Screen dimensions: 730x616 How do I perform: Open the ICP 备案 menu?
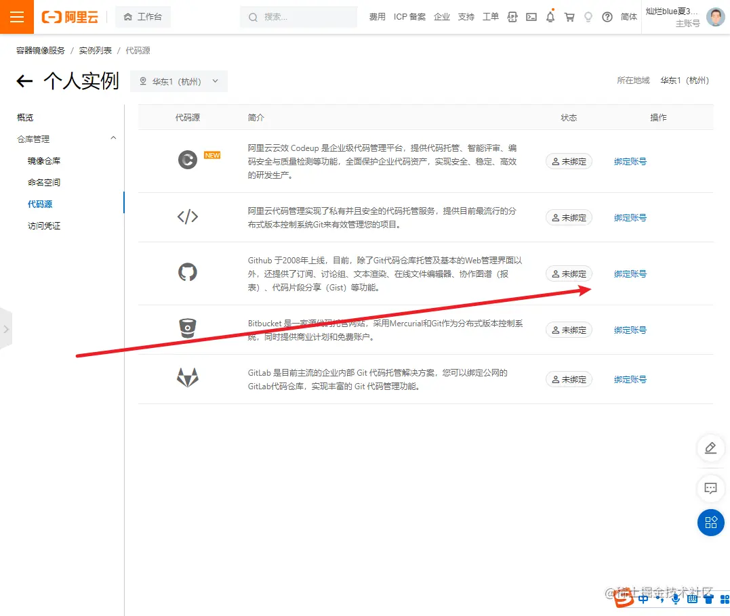(x=409, y=17)
